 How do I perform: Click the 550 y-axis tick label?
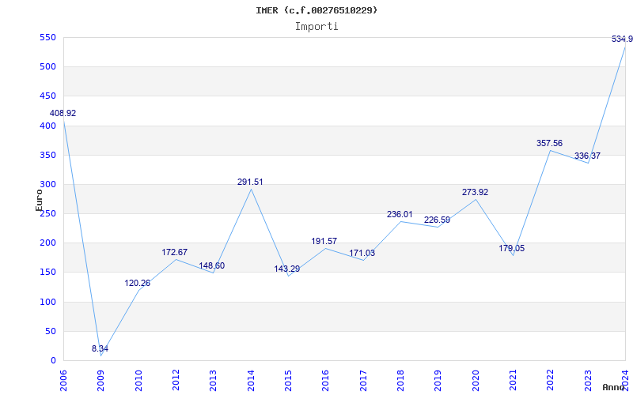(x=47, y=37)
